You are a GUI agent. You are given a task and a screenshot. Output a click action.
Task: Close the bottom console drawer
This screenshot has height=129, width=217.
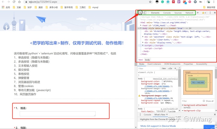coord(215,115)
